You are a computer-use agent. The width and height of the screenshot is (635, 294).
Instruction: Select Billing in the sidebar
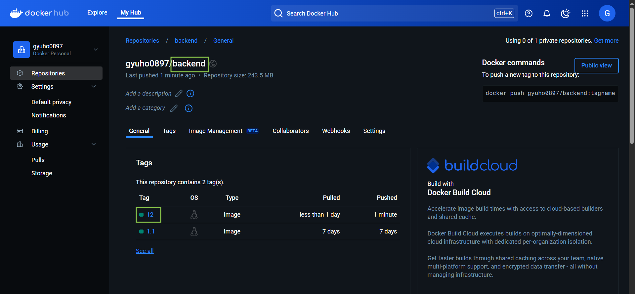coord(39,131)
